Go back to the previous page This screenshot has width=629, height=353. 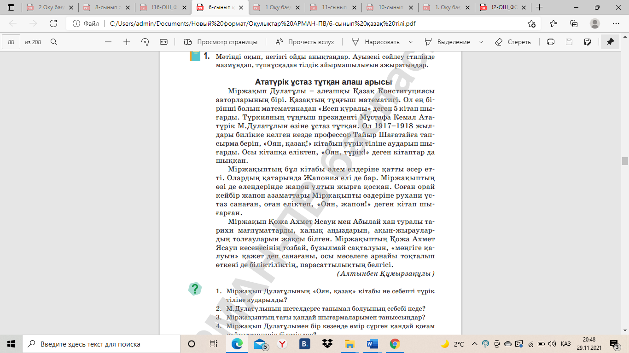[x=13, y=24]
